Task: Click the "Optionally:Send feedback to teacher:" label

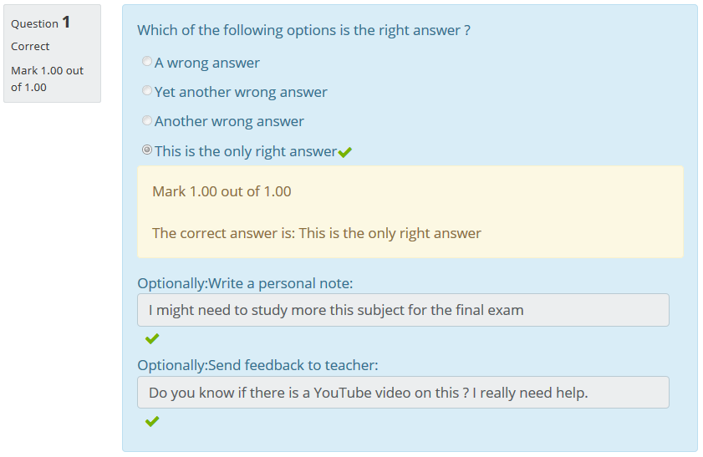Action: (x=257, y=365)
